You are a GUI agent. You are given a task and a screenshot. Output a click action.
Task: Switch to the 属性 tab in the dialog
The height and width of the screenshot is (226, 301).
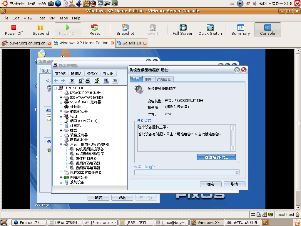click(148, 79)
